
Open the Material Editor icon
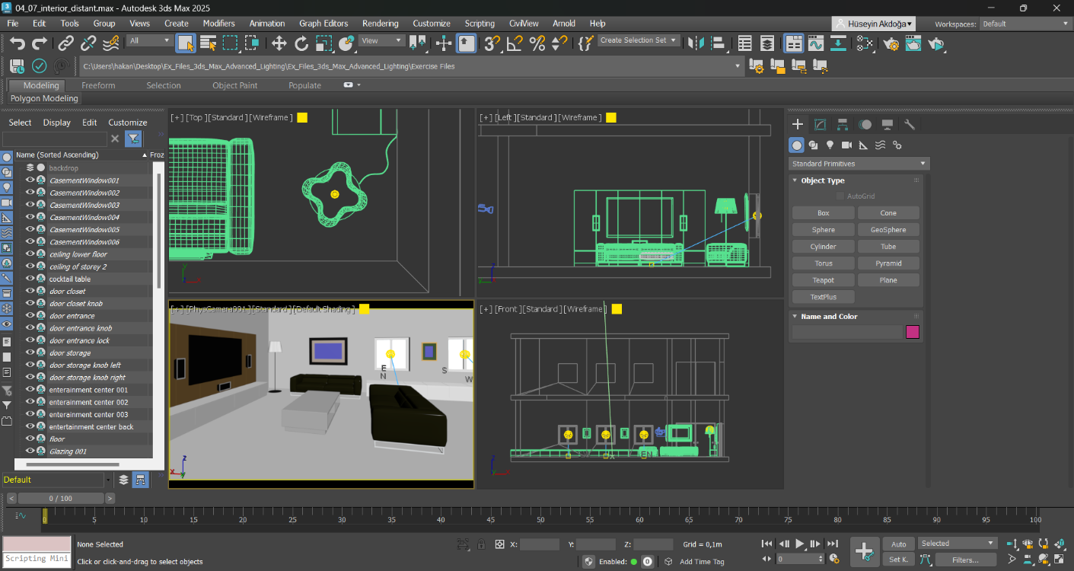click(864, 43)
